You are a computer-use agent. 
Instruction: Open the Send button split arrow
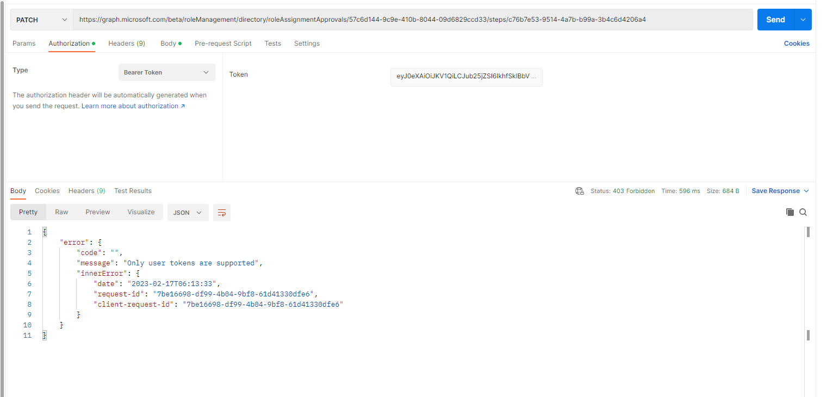tap(803, 19)
